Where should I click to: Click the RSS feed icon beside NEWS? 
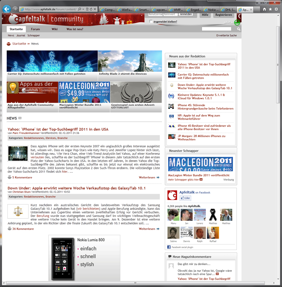[x=20, y=118]
